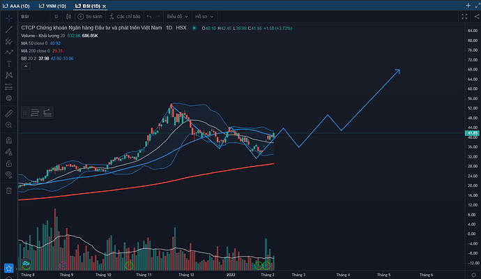The image size is (481, 279).
Task: Select the ruler measure tool
Action: (x=9, y=114)
